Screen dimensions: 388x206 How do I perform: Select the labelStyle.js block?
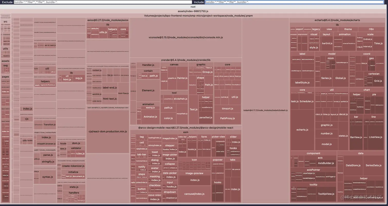(x=302, y=83)
